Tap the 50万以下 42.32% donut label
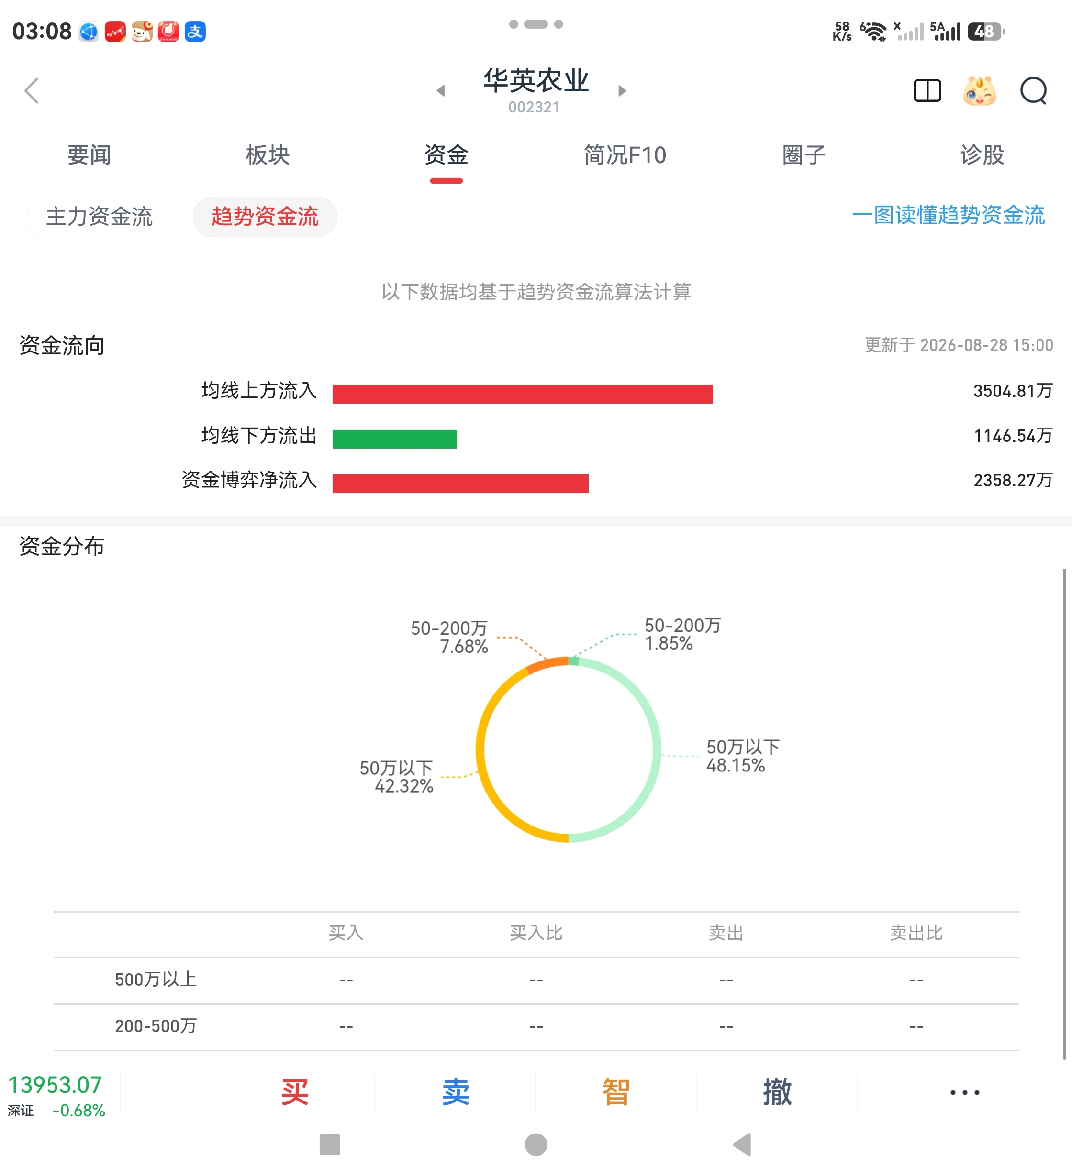 pyautogui.click(x=396, y=777)
